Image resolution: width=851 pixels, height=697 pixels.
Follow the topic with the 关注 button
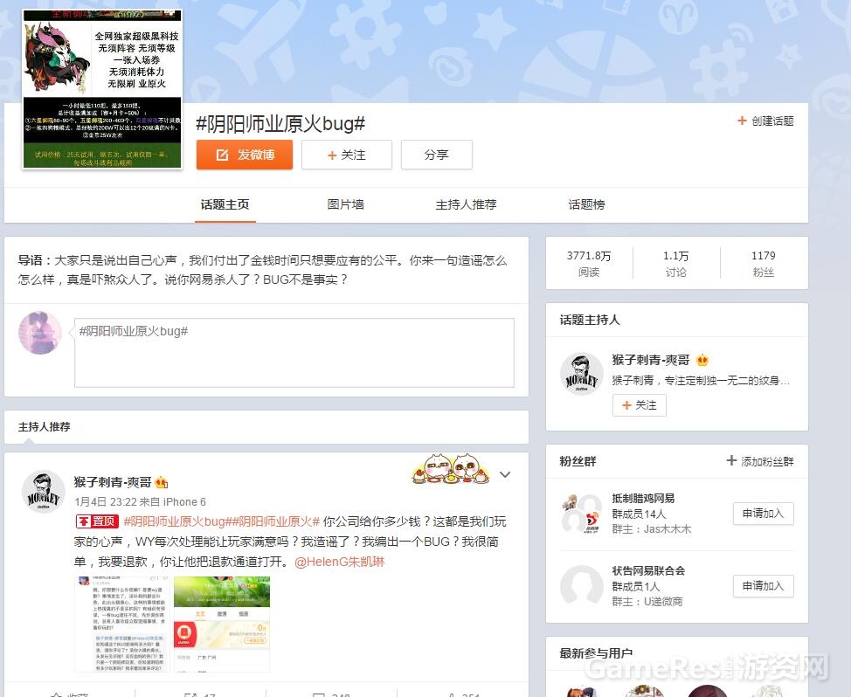coord(347,155)
